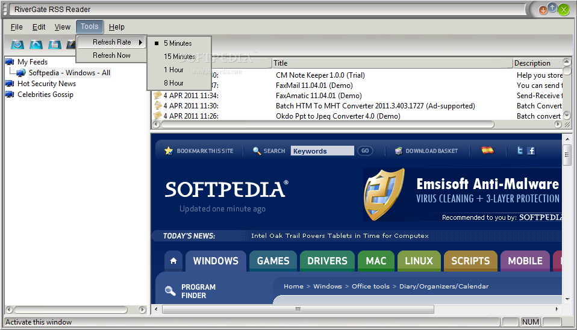
Task: Select Softpedia - Windows - All feed
Action: [x=69, y=73]
